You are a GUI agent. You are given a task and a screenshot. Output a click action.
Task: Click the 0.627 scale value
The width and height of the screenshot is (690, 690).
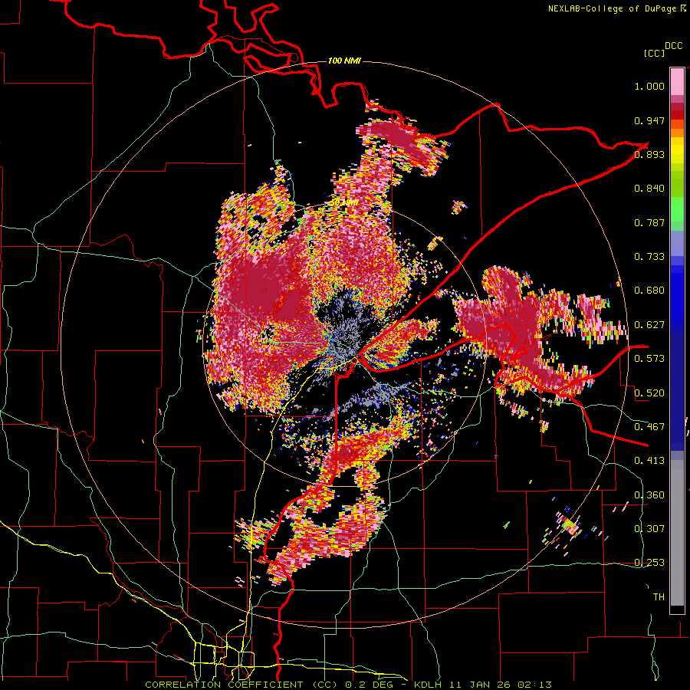(649, 325)
